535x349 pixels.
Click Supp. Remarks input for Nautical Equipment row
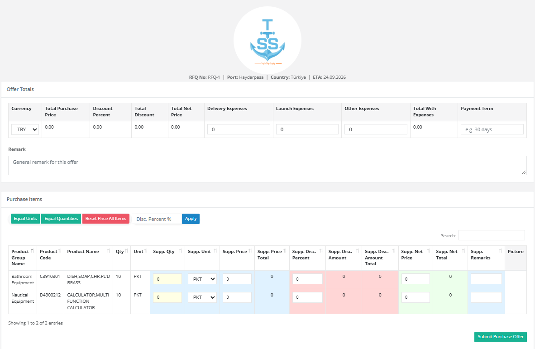pos(486,297)
